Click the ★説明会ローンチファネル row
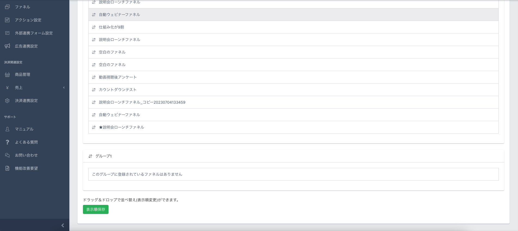Viewport: 518px width, 231px height. coord(121,127)
